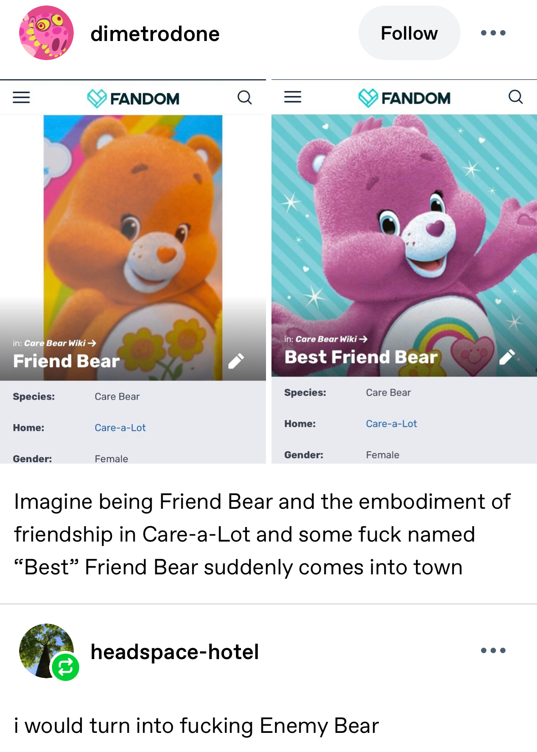Open the headspace-hotel blog name
Image resolution: width=537 pixels, height=752 pixels.
175,652
